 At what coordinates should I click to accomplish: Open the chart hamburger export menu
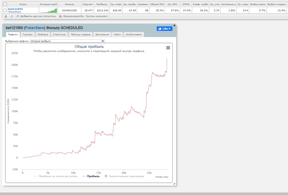[168, 48]
